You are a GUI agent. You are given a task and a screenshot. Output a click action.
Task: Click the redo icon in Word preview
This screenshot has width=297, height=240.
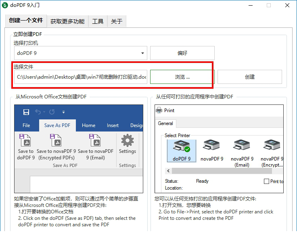tap(52, 112)
